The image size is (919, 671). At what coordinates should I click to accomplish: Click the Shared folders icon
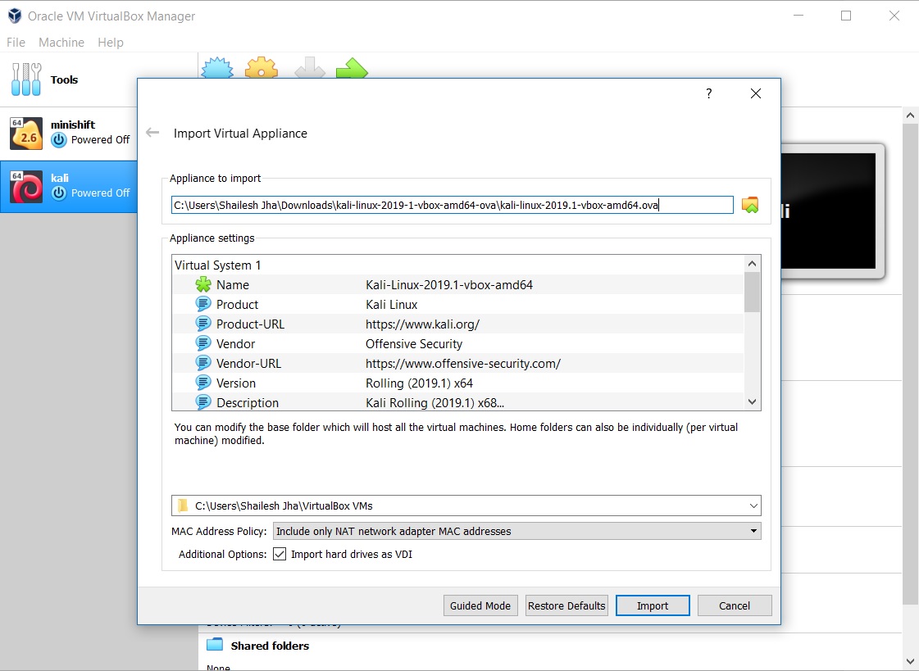point(215,645)
